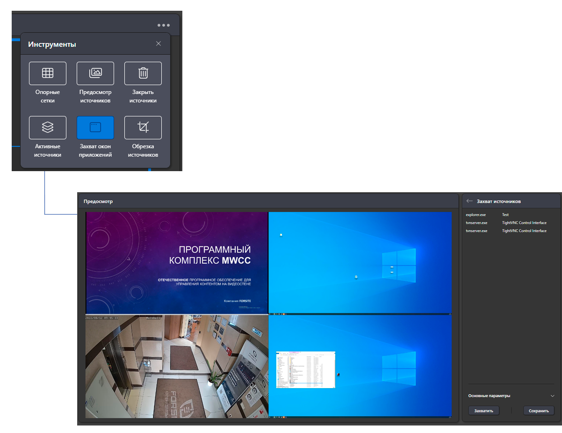This screenshot has width=562, height=433.
Task: Go back with Захват источников arrow
Action: coord(470,201)
